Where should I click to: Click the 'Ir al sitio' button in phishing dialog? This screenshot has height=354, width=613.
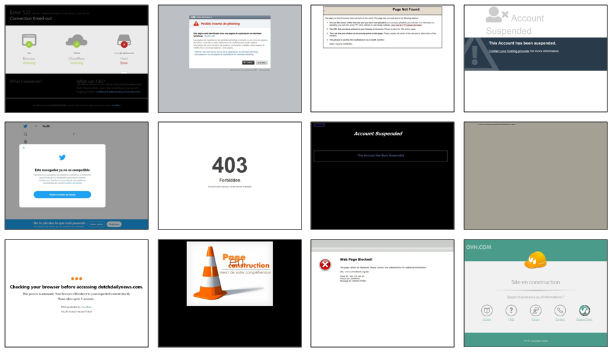point(262,63)
